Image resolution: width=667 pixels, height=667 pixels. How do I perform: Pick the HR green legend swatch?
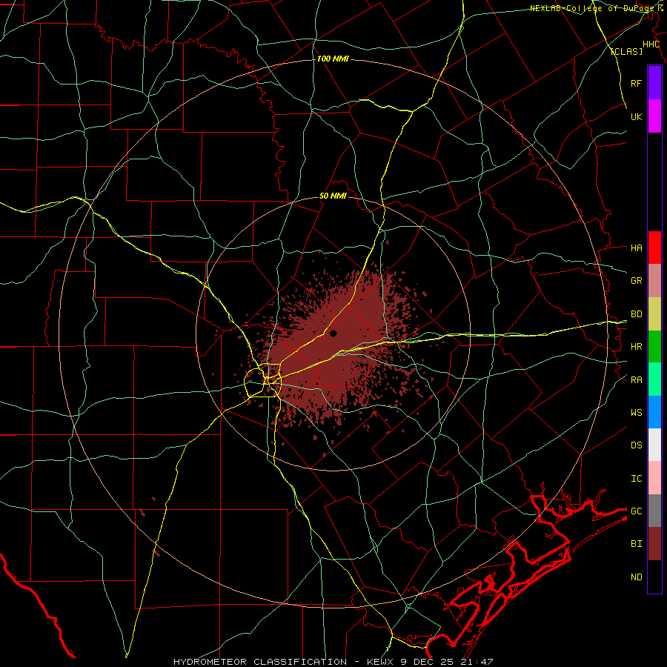click(x=654, y=347)
